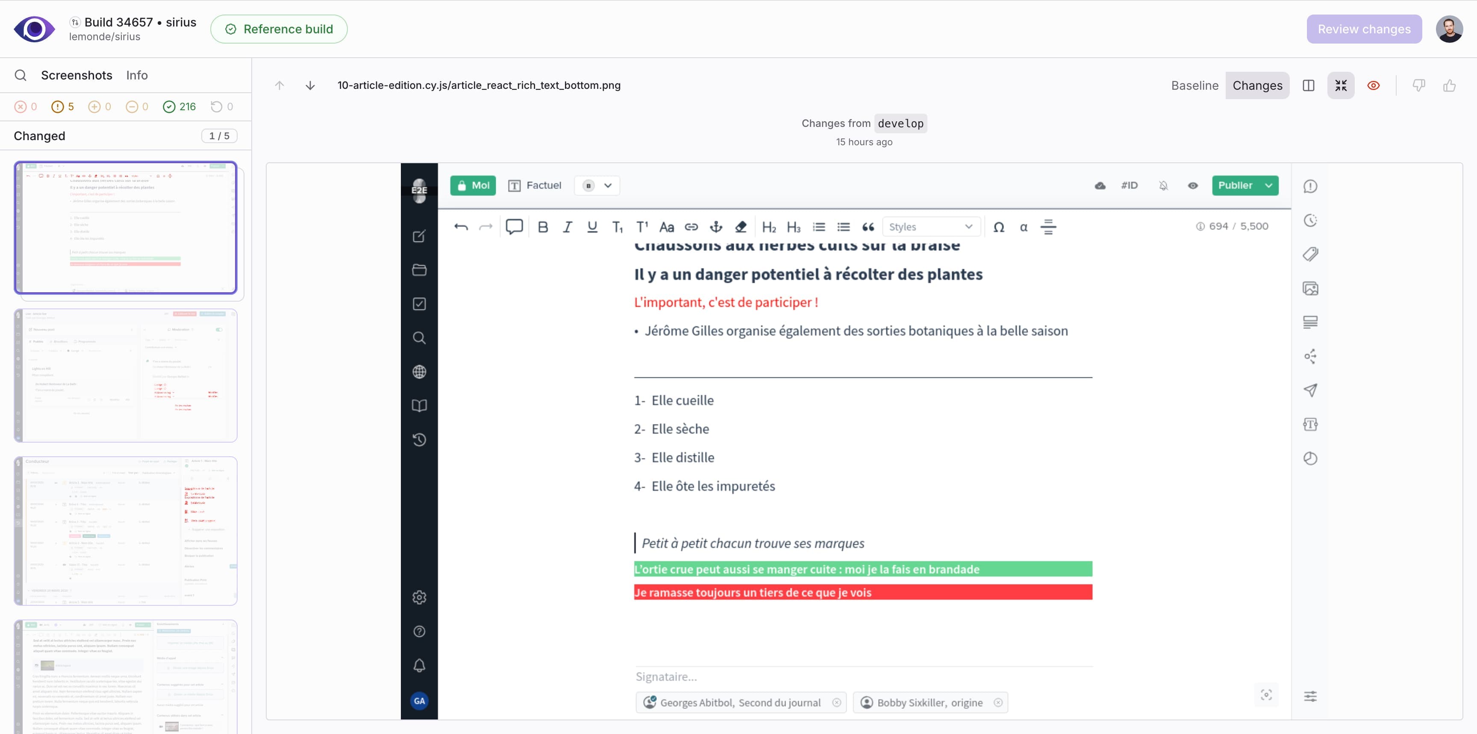This screenshot has width=1477, height=734.
Task: Open the Styles dropdown
Action: coord(931,227)
